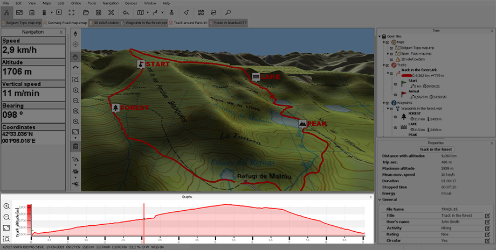
Task: Click the Open file folder icon
Action: click(85, 12)
